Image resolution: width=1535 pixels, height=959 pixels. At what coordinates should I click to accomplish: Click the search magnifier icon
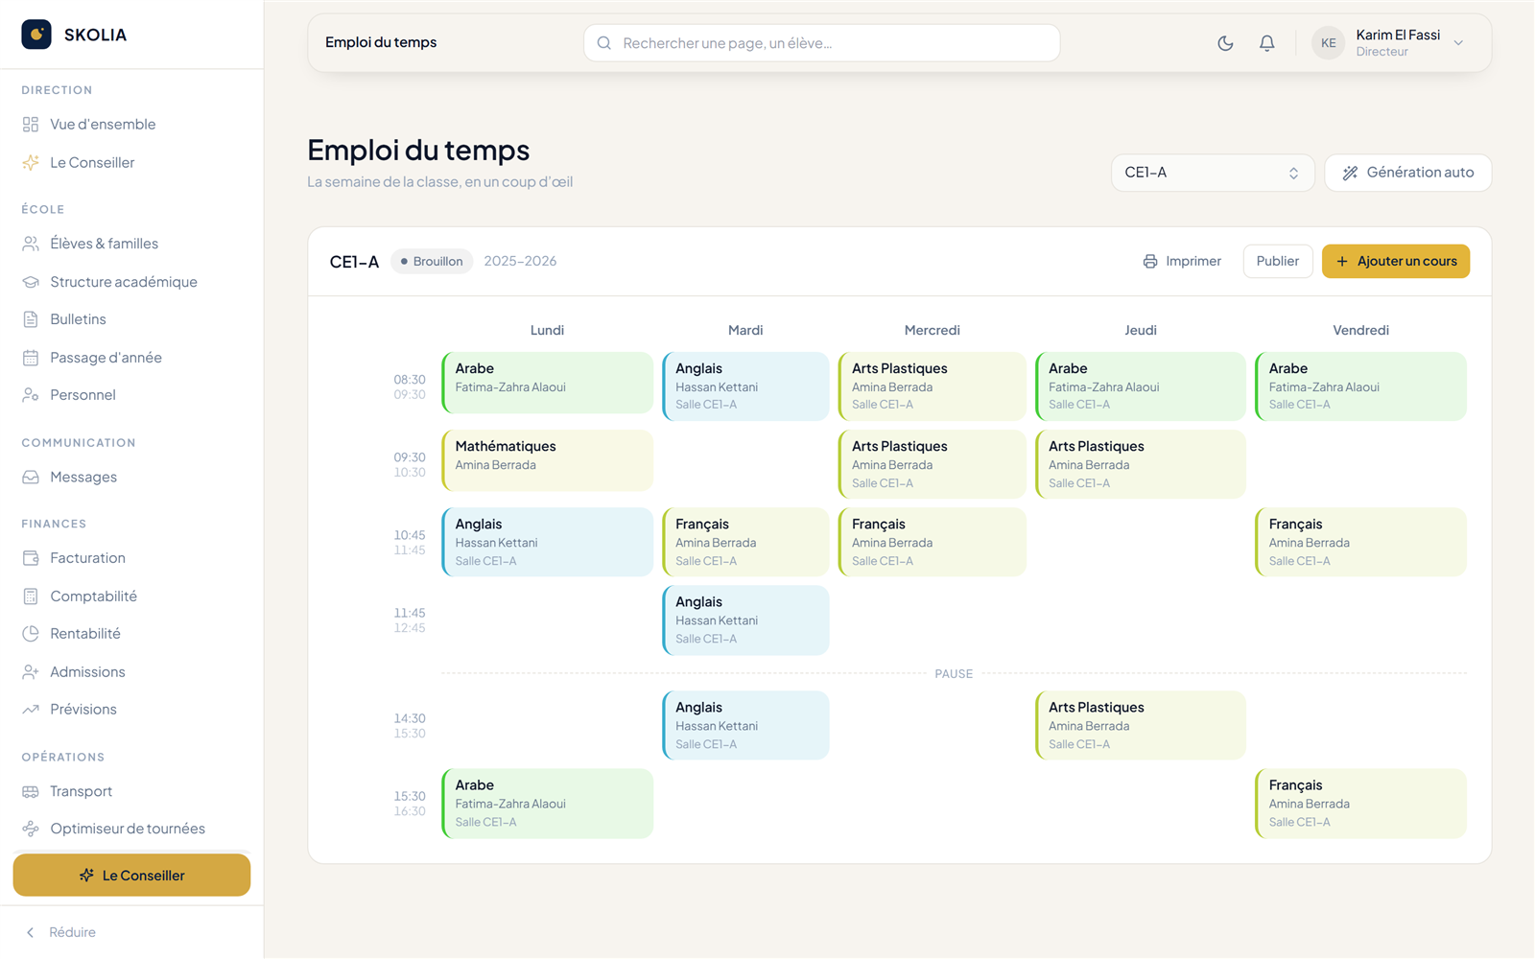[604, 43]
